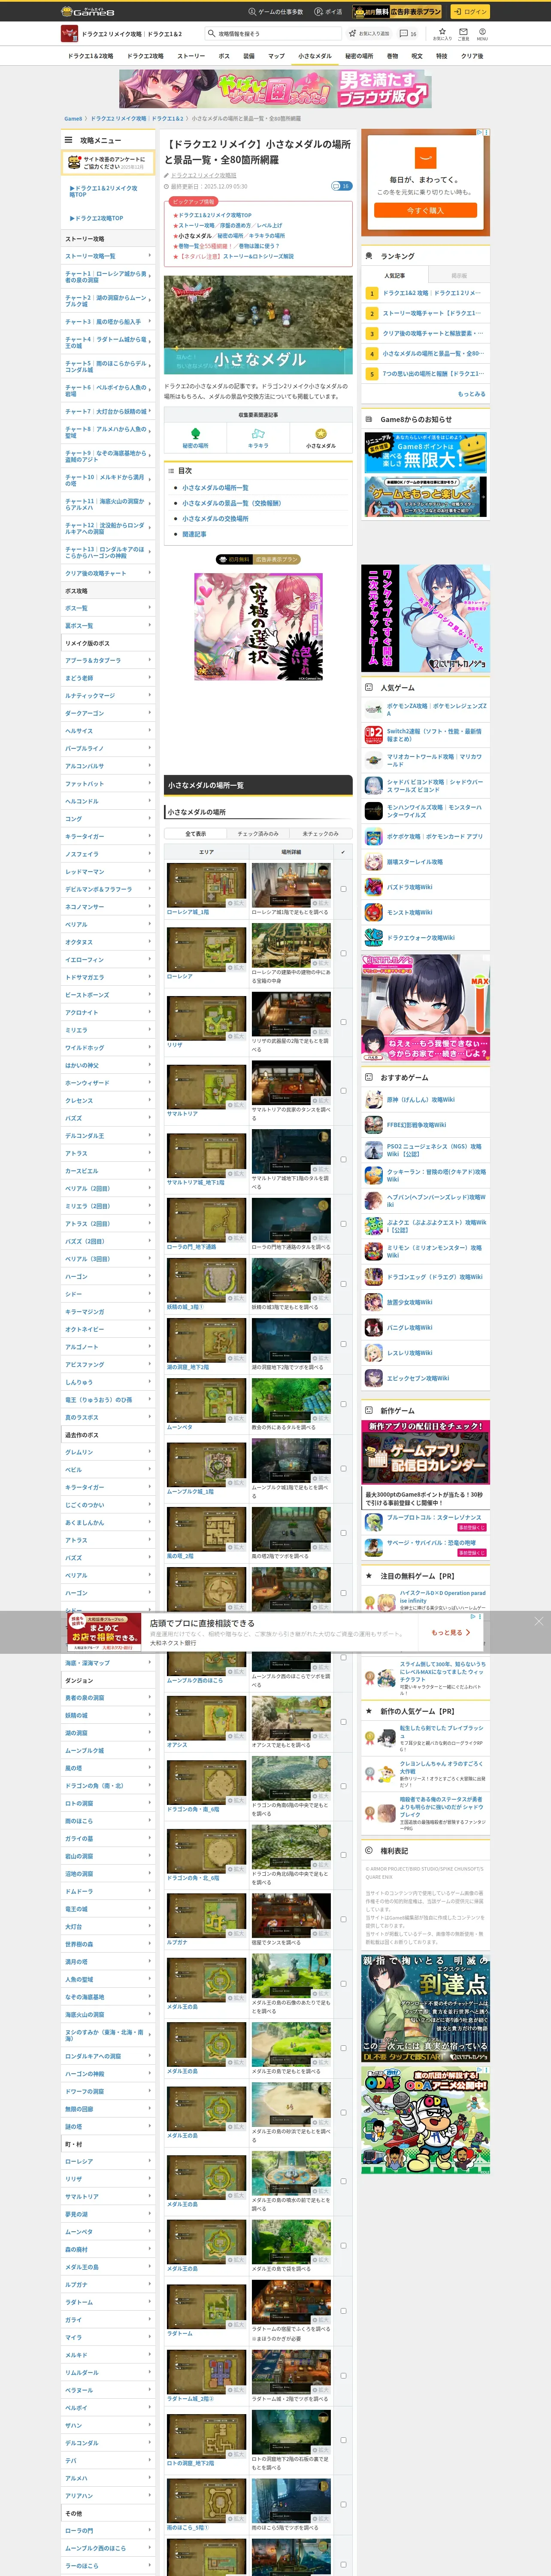Click the search magnifier icon in search box
This screenshot has width=551, height=2576.
tap(211, 34)
